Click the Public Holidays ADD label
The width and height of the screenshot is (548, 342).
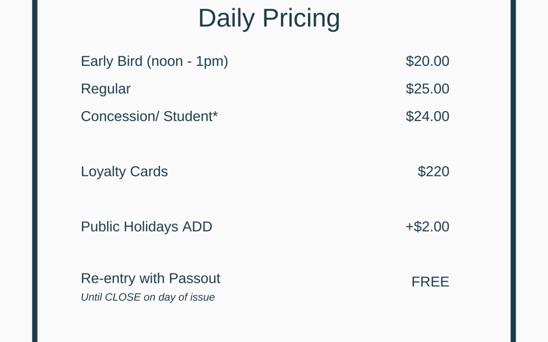146,226
